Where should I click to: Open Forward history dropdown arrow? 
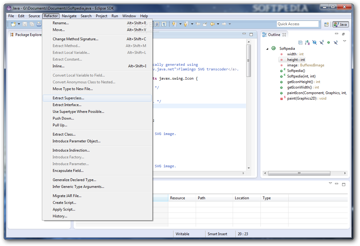tap(230, 24)
